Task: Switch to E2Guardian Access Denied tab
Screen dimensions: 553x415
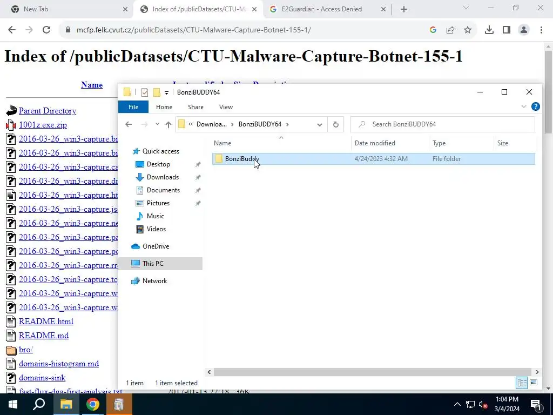Action: click(x=328, y=9)
